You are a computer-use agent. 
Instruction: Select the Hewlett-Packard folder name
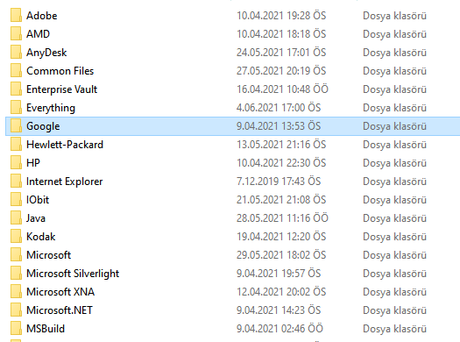65,145
